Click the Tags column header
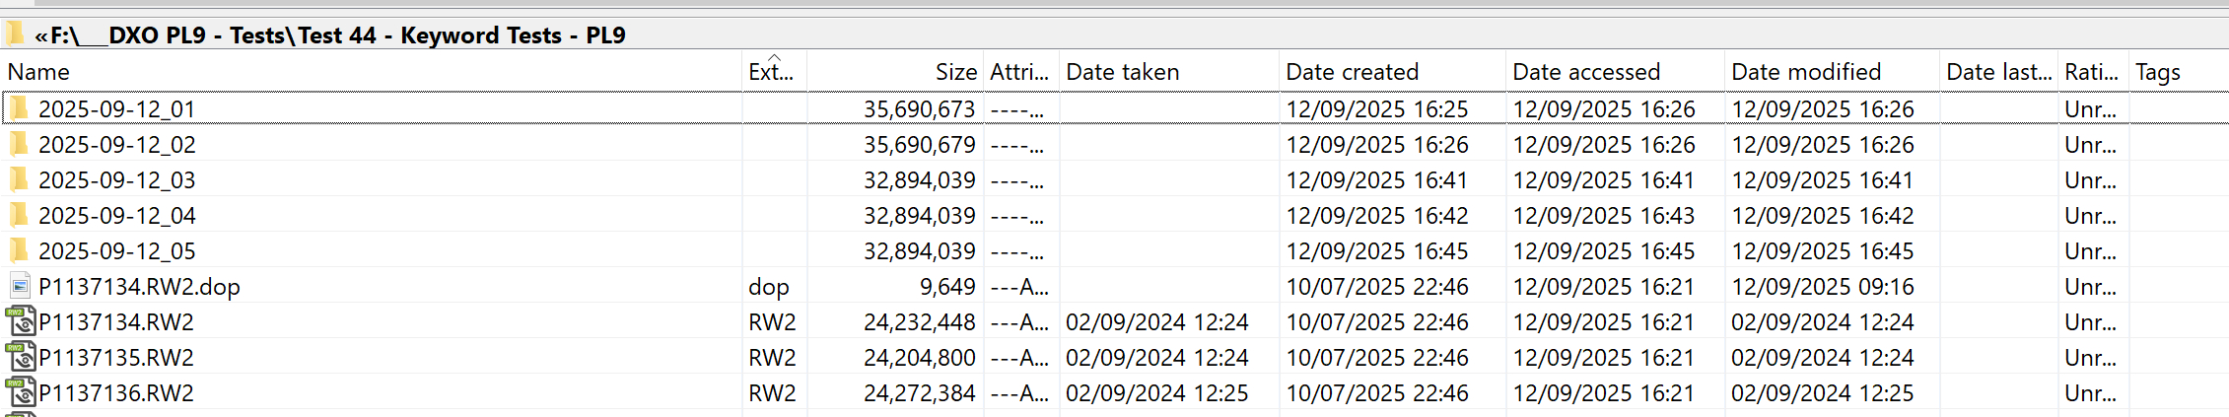 pyautogui.click(x=2158, y=72)
